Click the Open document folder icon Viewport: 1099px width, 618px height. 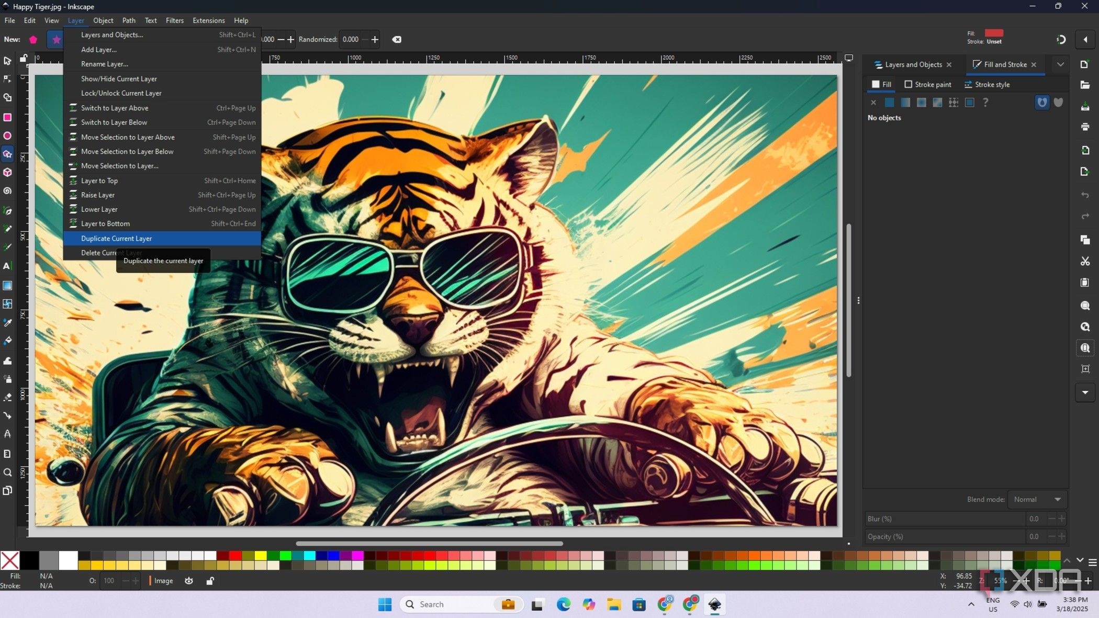click(x=1085, y=85)
